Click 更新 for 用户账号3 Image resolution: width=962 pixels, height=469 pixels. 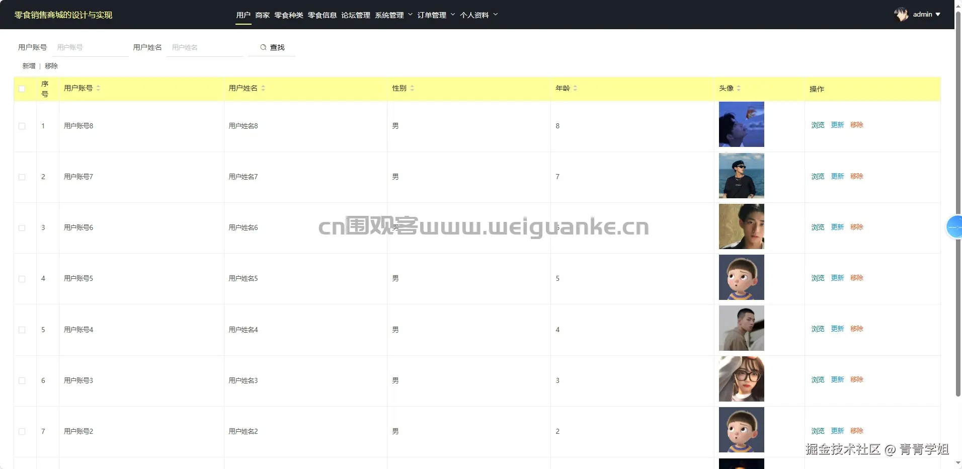pos(837,379)
